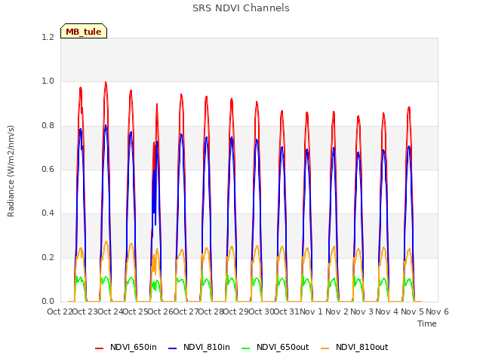483x362 pixels.
Task: Click the Oct 29 date tick
Action: 236,311
